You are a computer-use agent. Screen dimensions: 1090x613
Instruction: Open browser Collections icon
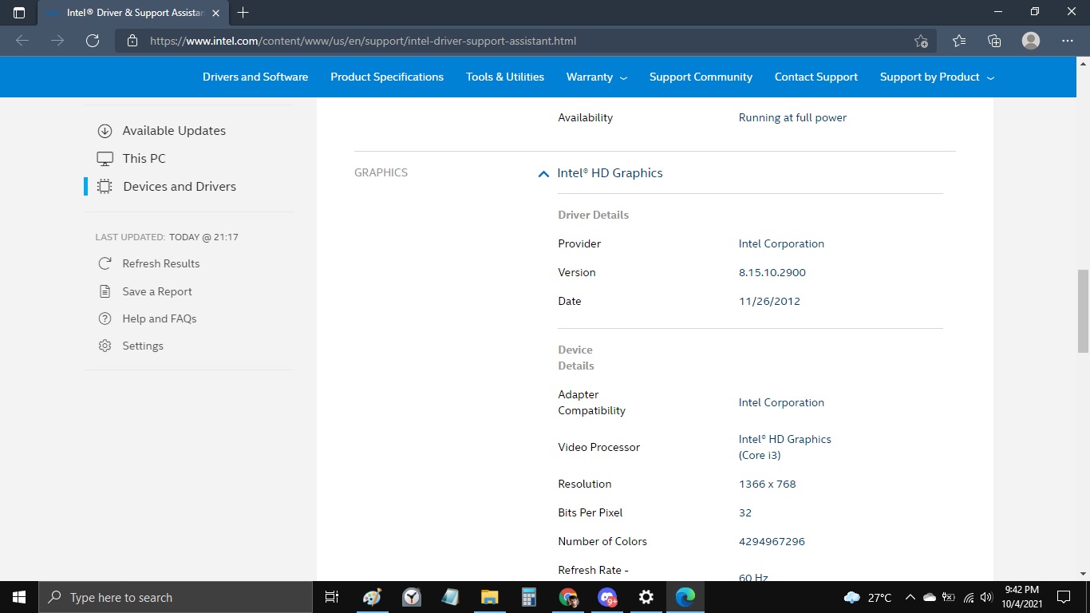coord(994,41)
